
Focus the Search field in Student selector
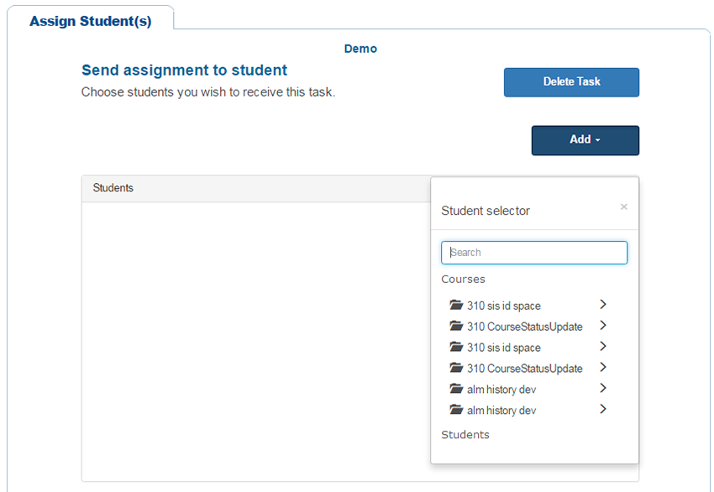tap(534, 253)
